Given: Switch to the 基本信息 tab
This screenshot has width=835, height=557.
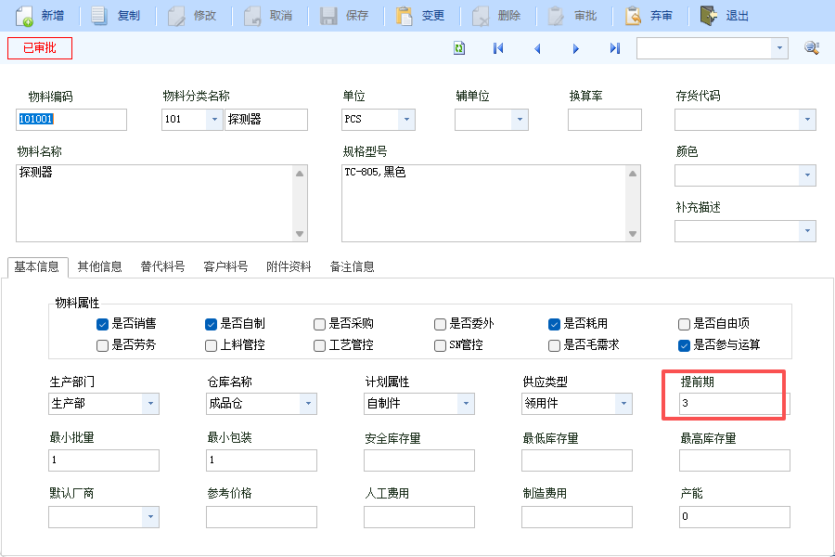Looking at the screenshot, I should (37, 266).
